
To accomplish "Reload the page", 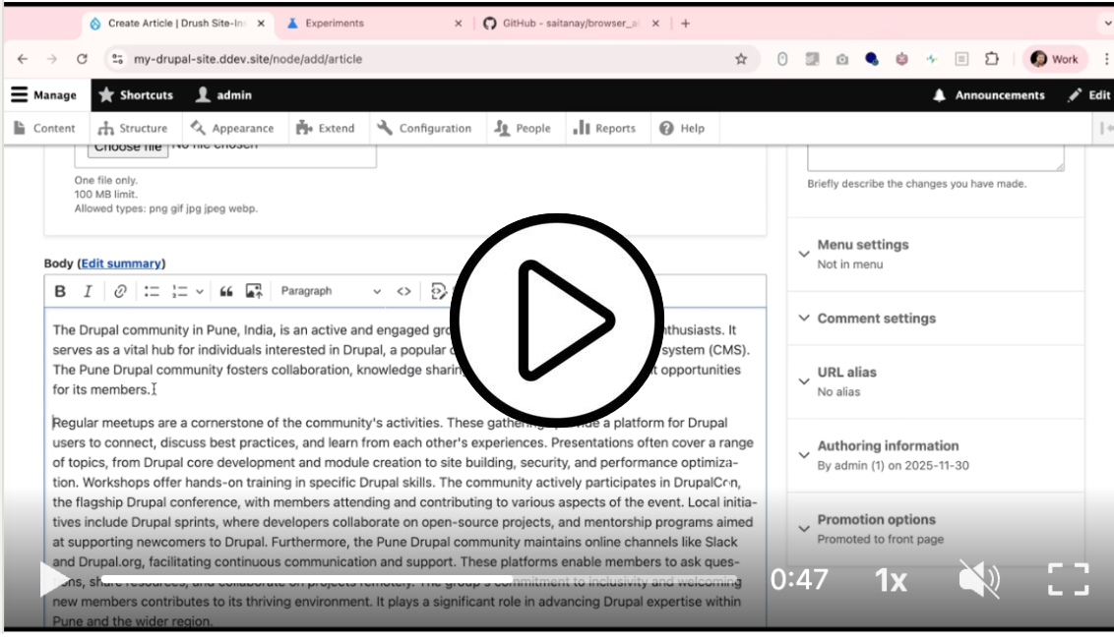I will tap(82, 59).
